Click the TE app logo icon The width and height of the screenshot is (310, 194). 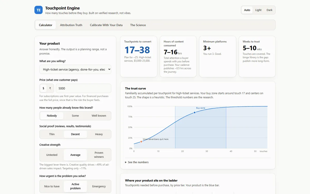tap(38, 10)
